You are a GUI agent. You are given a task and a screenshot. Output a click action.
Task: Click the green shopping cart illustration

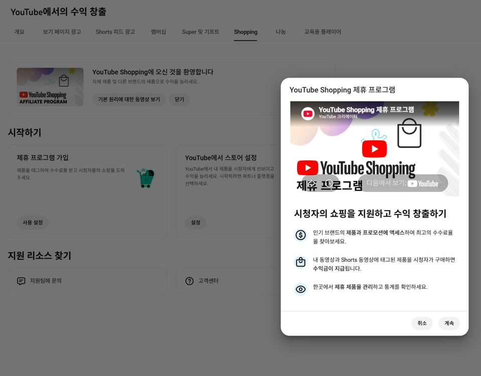145,177
